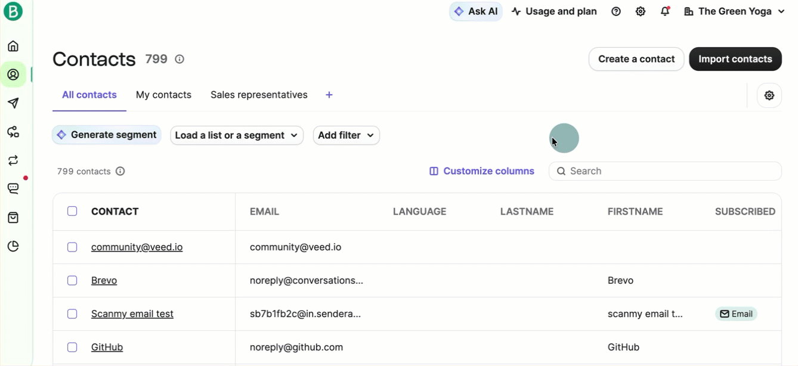The height and width of the screenshot is (366, 798).
Task: Click Generate segment
Action: click(107, 135)
